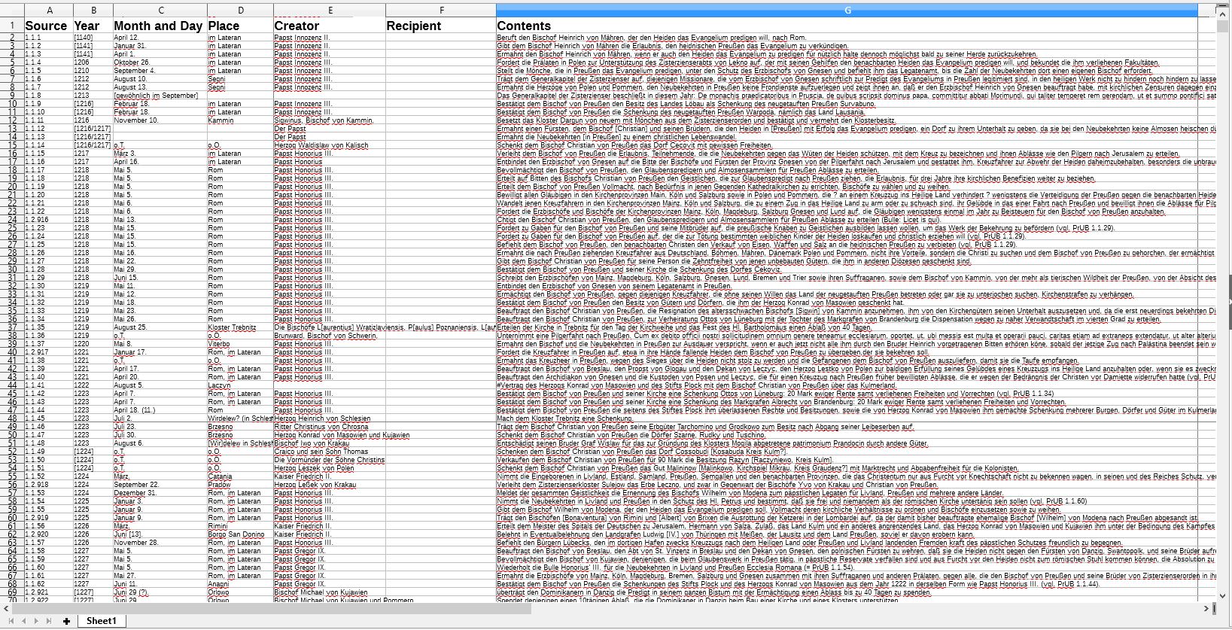1232x630 pixels.
Task: Click the 'Laczyn' place cell
Action: (x=240, y=385)
